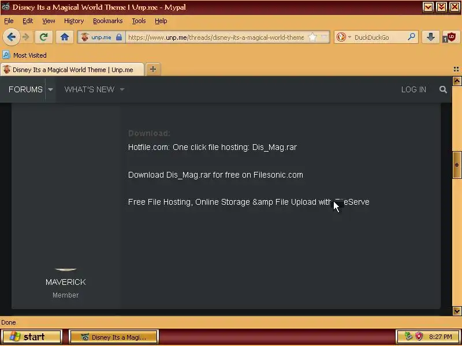The width and height of the screenshot is (462, 346).
Task: Open the URL bar history dropdown
Action: [x=324, y=37]
